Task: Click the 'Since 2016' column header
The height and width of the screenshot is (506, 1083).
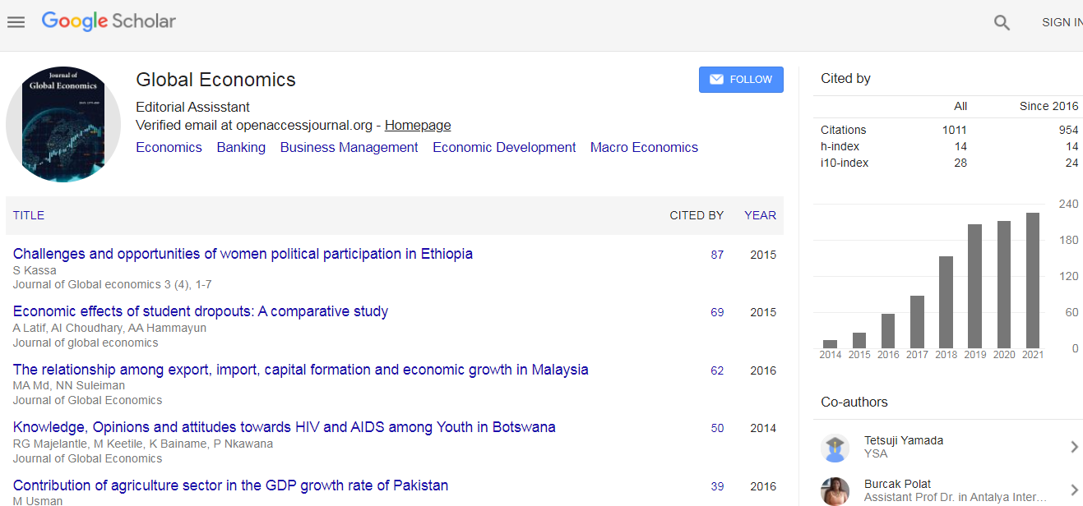Action: tap(1048, 106)
